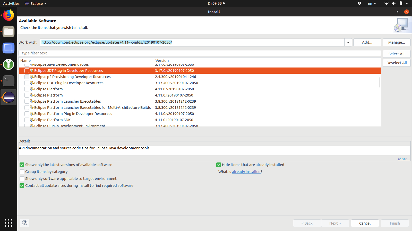
Task: Select version 2.4.300.v20190104-1246 cell
Action: click(x=175, y=77)
